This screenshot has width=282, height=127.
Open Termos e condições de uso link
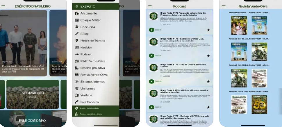91,114
